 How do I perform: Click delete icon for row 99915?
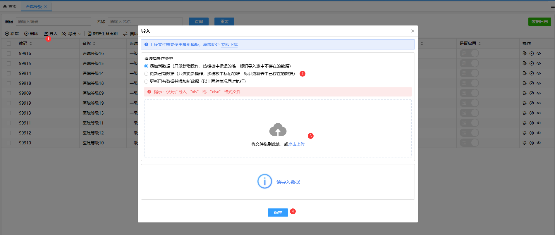click(x=532, y=63)
